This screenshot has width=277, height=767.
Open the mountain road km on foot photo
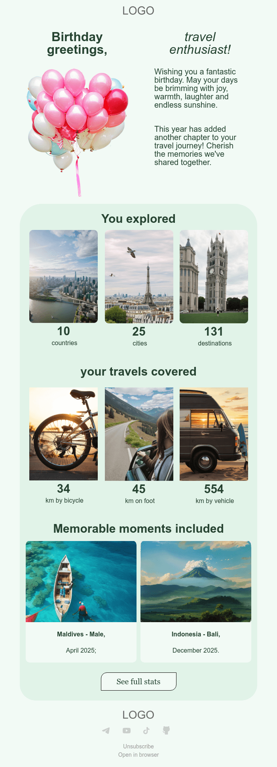[139, 434]
